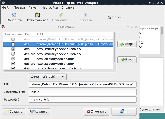Viewport: 165px width, 119px height.
Task: Select greyed cdrom Debian GNU/Linux row URI
Action: [x=75, y=39]
